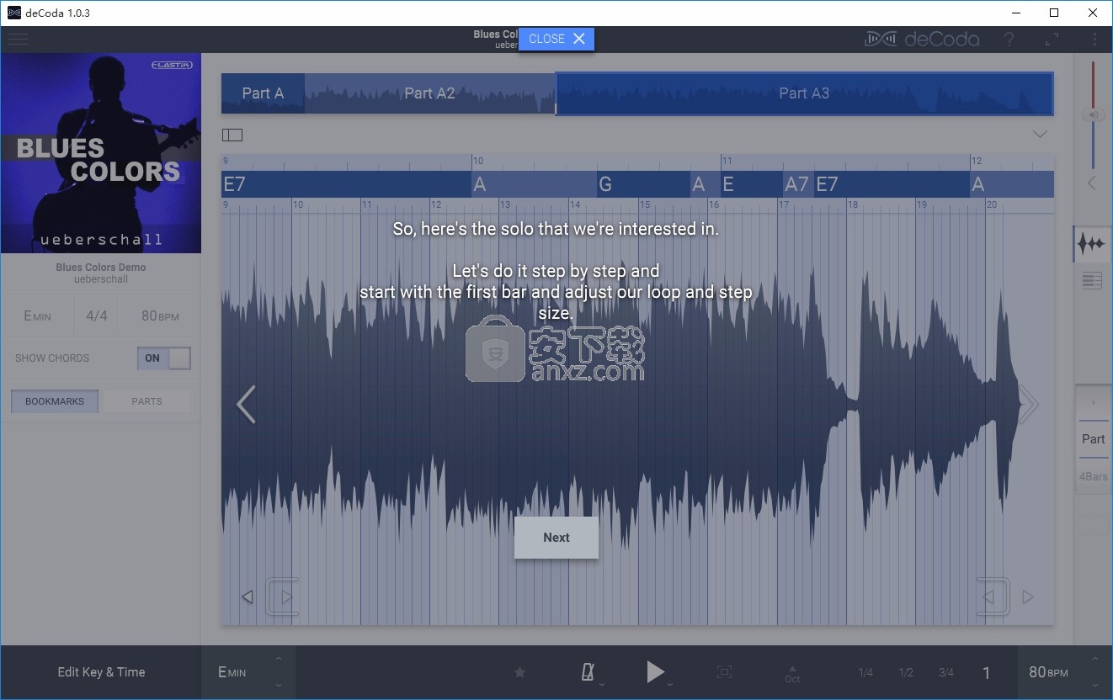Toggle the metronome
Viewport: 1113px width, 700px height.
click(588, 671)
